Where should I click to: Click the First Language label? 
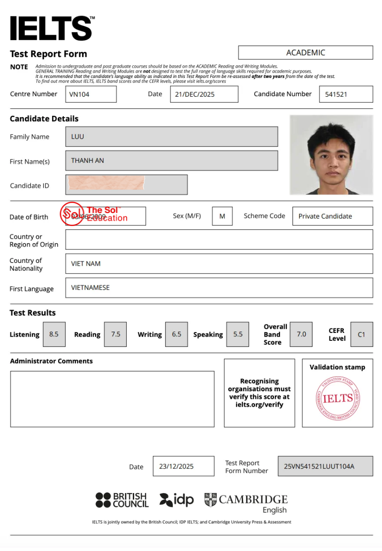pyautogui.click(x=32, y=289)
